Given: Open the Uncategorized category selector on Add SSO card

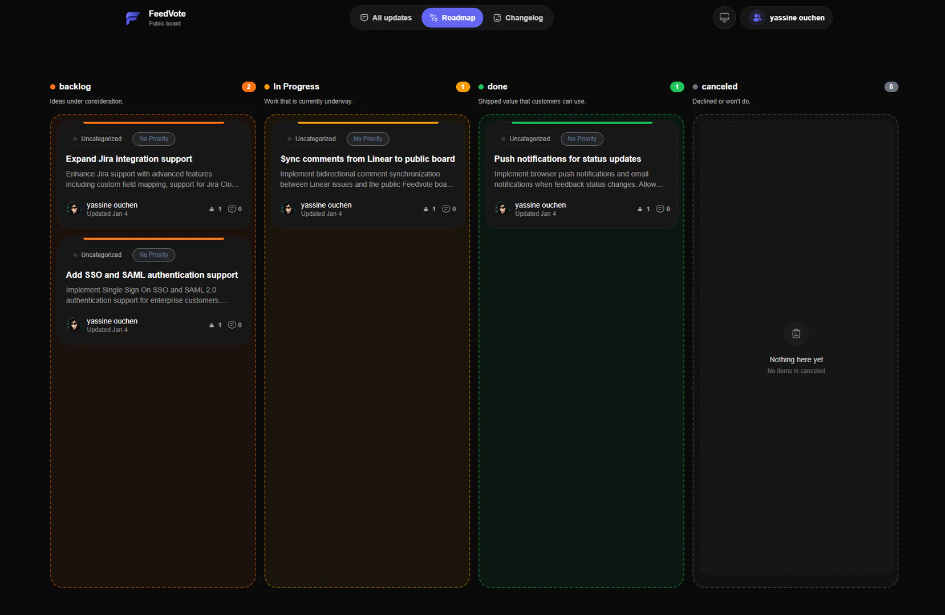Looking at the screenshot, I should pyautogui.click(x=97, y=255).
